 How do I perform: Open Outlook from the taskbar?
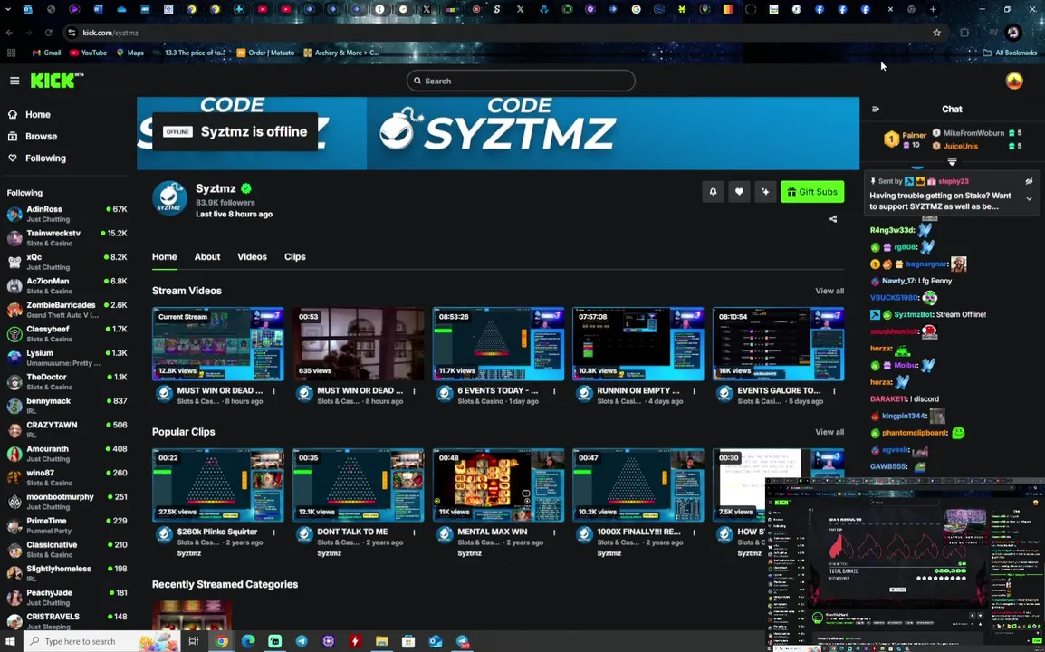click(436, 641)
